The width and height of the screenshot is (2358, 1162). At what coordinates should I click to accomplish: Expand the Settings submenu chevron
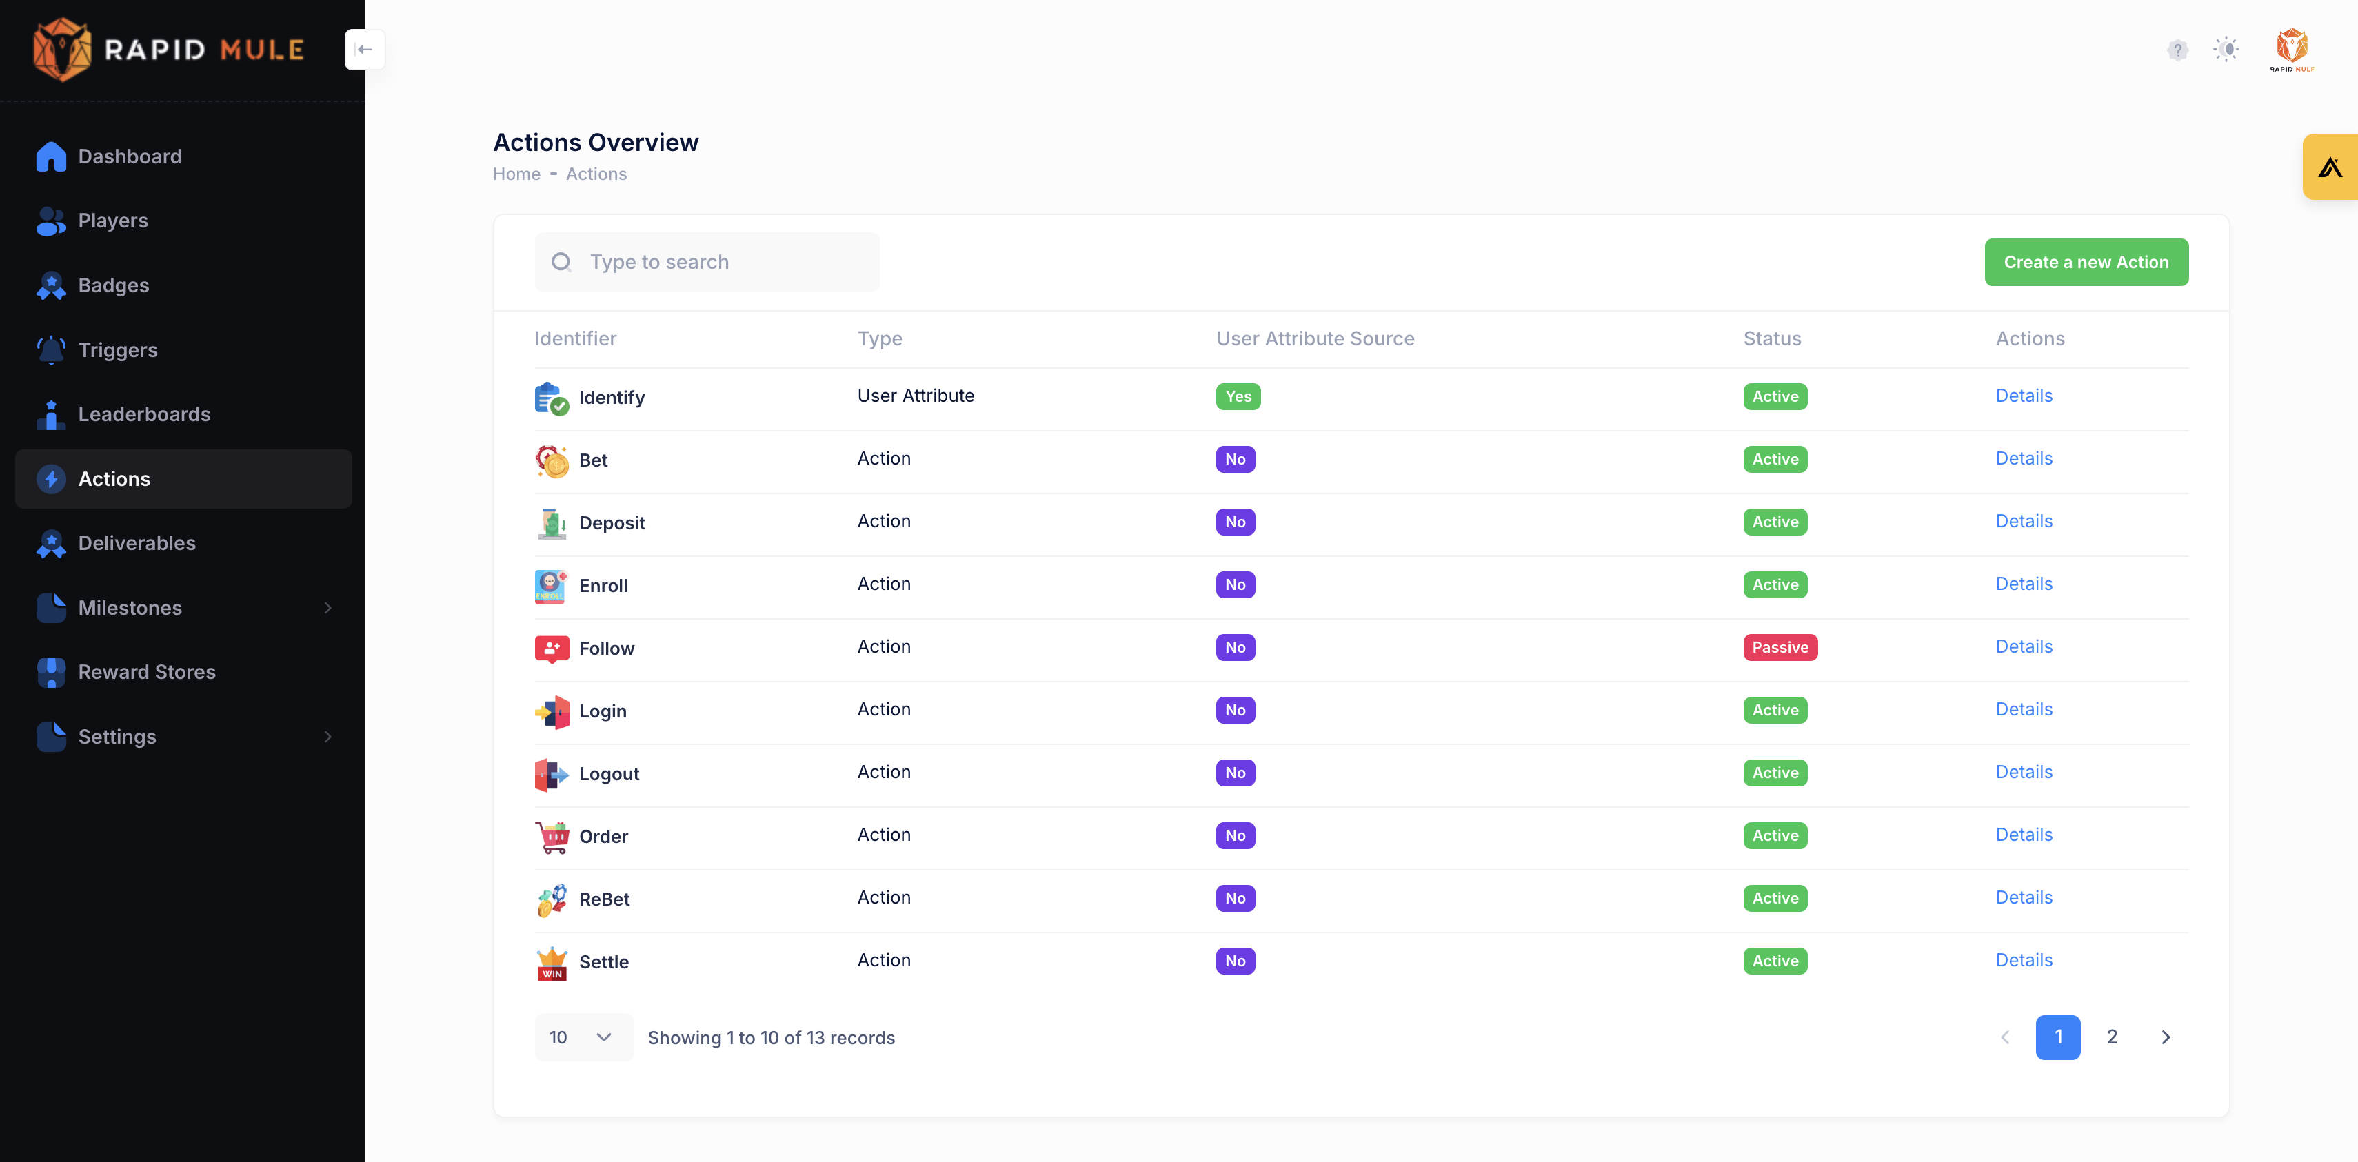tap(327, 737)
